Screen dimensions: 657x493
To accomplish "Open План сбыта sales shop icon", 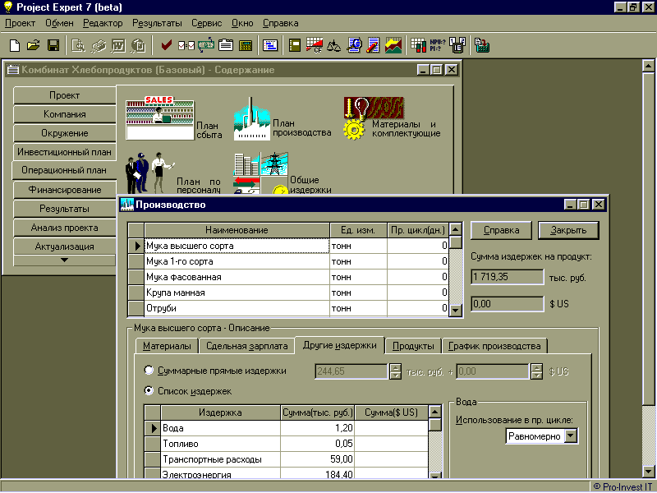I will (x=159, y=118).
